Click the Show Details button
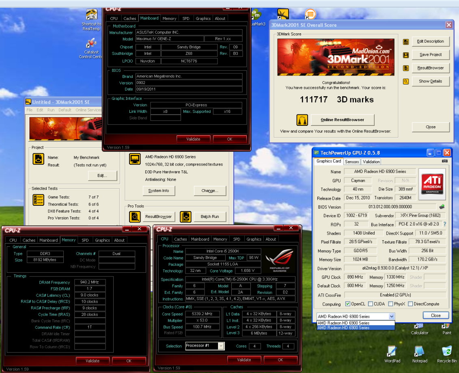Image resolution: width=459 pixels, height=373 pixels. click(x=430, y=81)
